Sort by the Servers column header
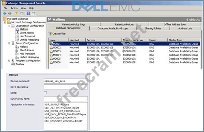 coord(104,40)
